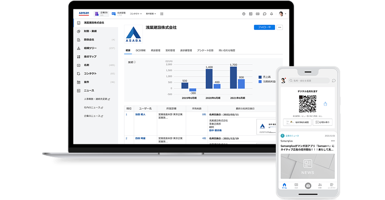Click the 組織ツリー sidebar icon
The height and width of the screenshot is (200, 385).
pos(78,48)
